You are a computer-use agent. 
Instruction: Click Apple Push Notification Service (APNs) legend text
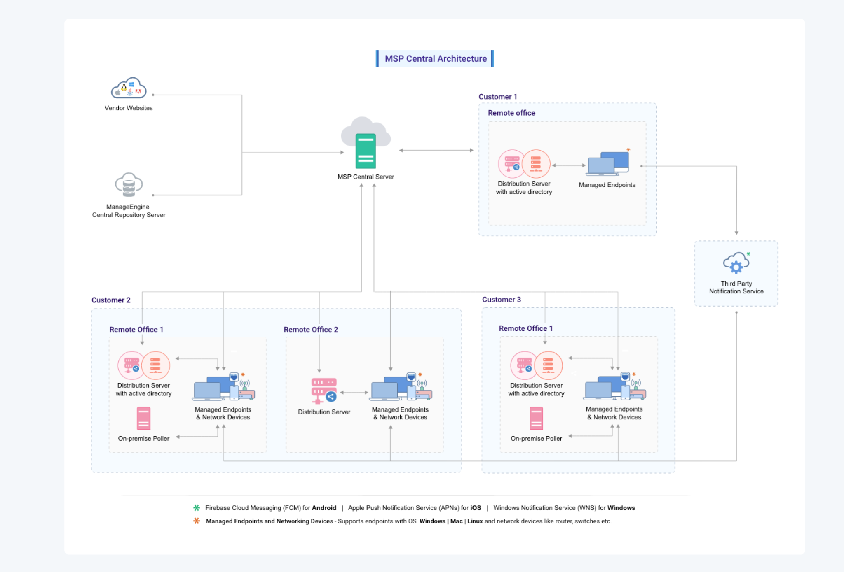pos(415,508)
